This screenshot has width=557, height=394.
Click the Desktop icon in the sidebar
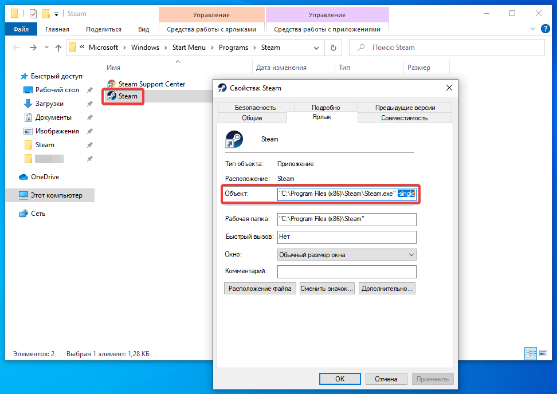click(x=28, y=90)
